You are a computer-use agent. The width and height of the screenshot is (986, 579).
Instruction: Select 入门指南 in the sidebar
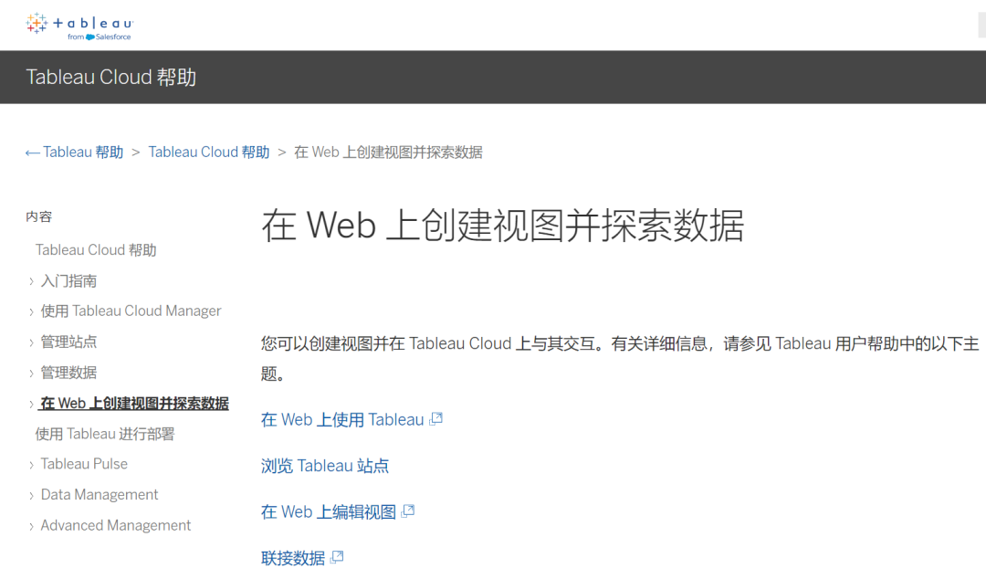point(68,280)
